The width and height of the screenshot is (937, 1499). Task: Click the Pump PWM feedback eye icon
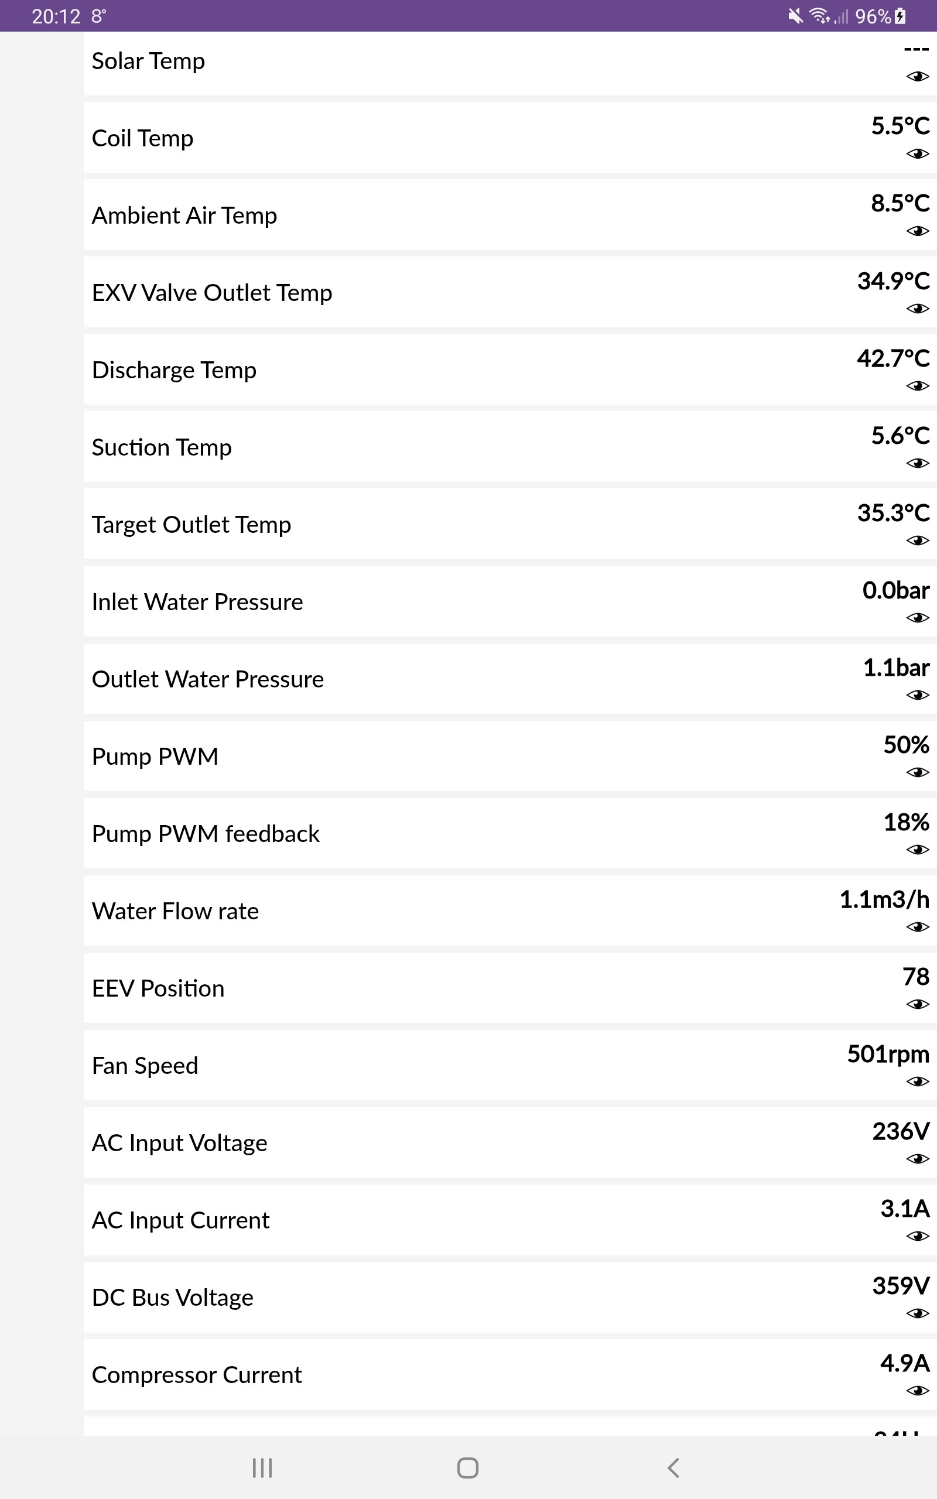(917, 850)
